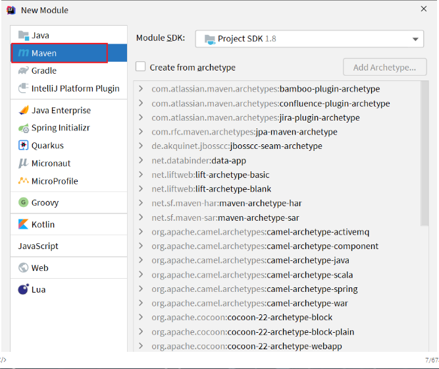The height and width of the screenshot is (369, 439).
Task: Expand maven-archetype-sar node
Action: tap(141, 217)
